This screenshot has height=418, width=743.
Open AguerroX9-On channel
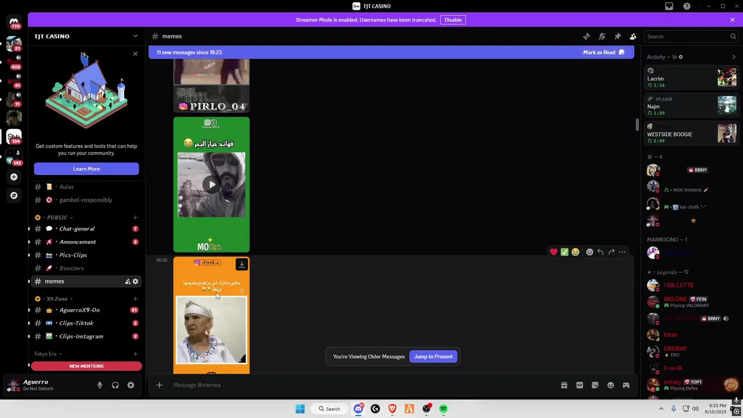[86, 310]
